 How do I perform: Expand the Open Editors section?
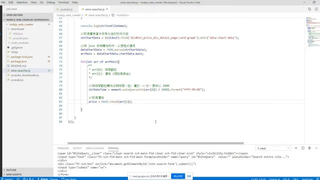(28, 15)
